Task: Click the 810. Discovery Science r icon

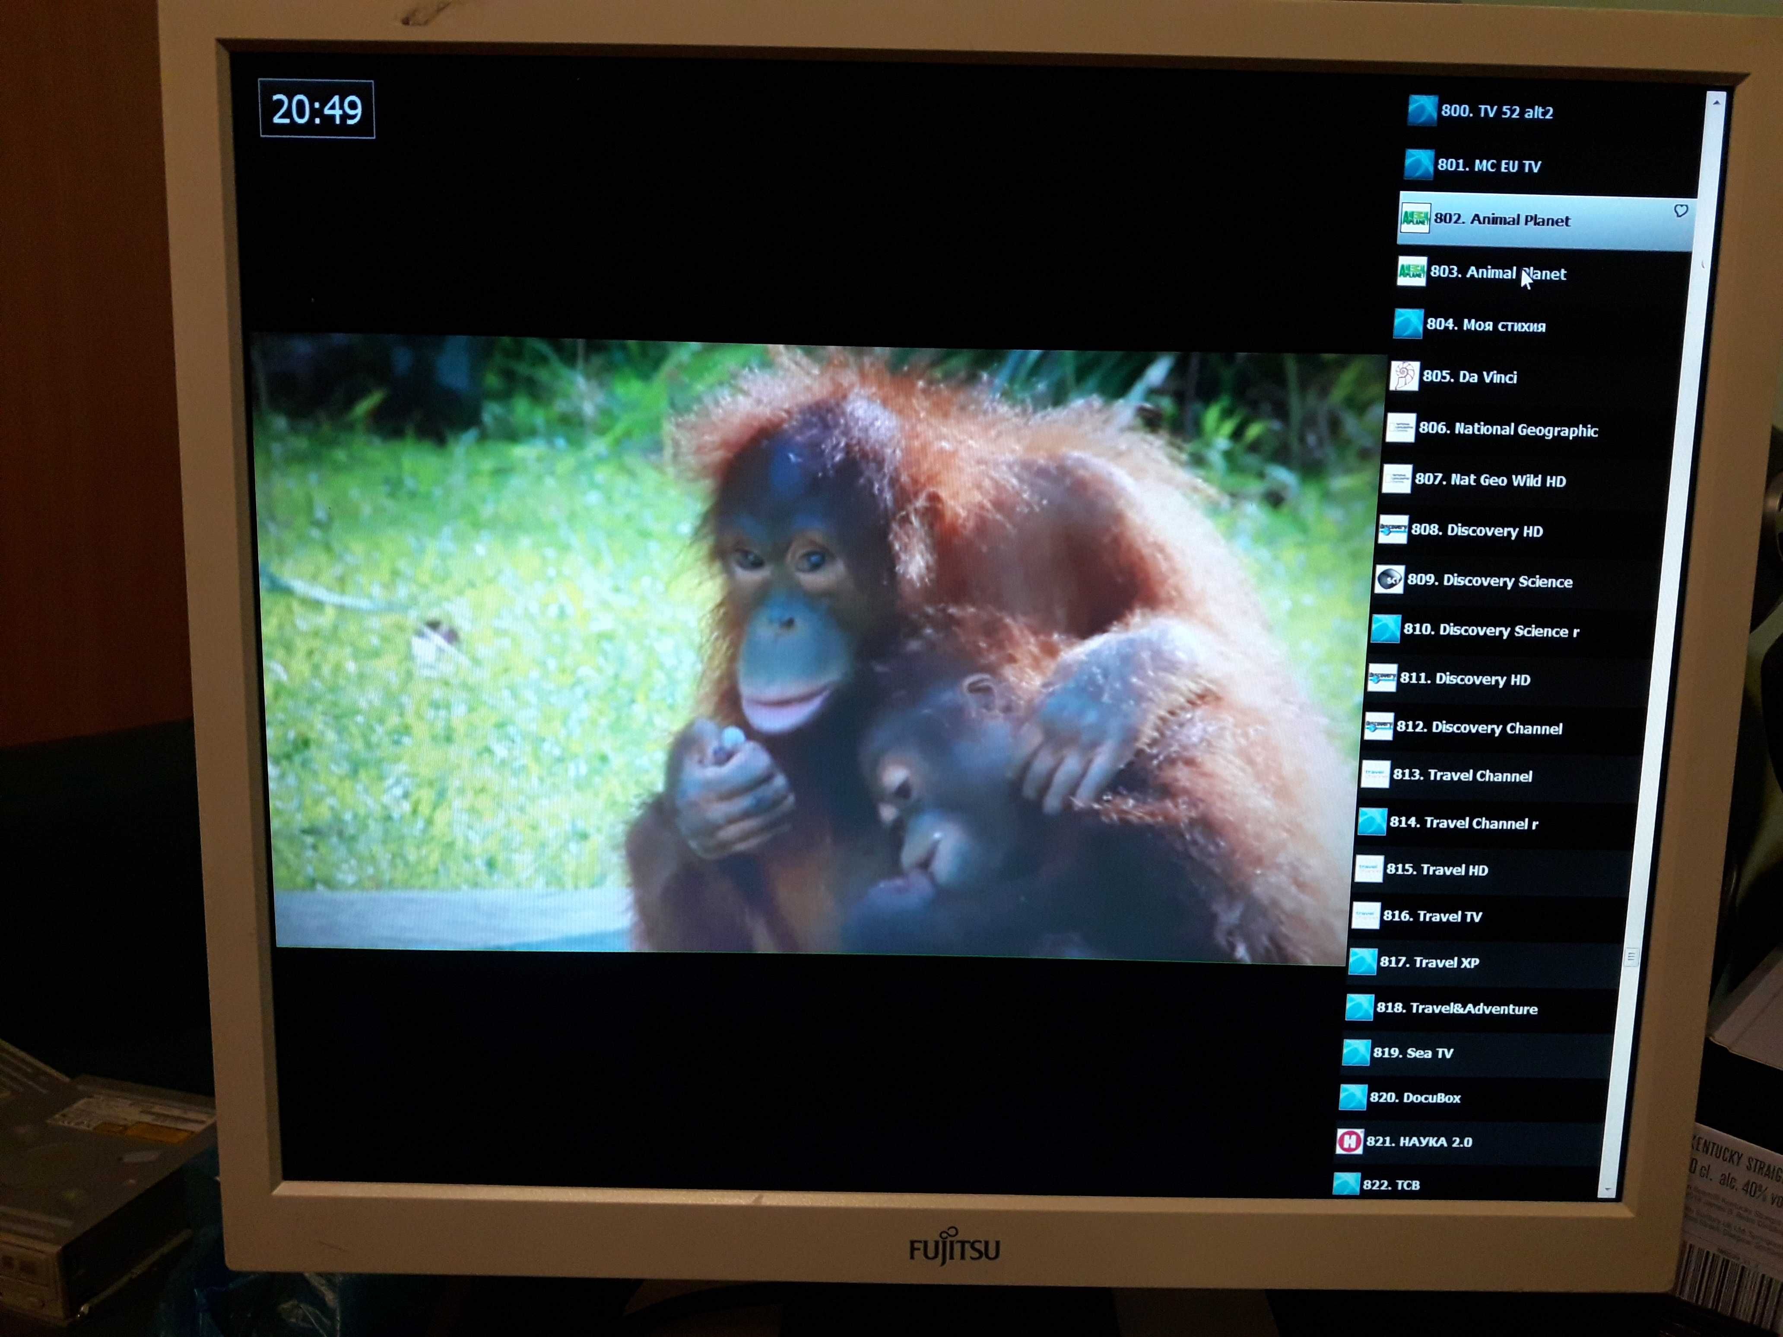Action: 1386,629
